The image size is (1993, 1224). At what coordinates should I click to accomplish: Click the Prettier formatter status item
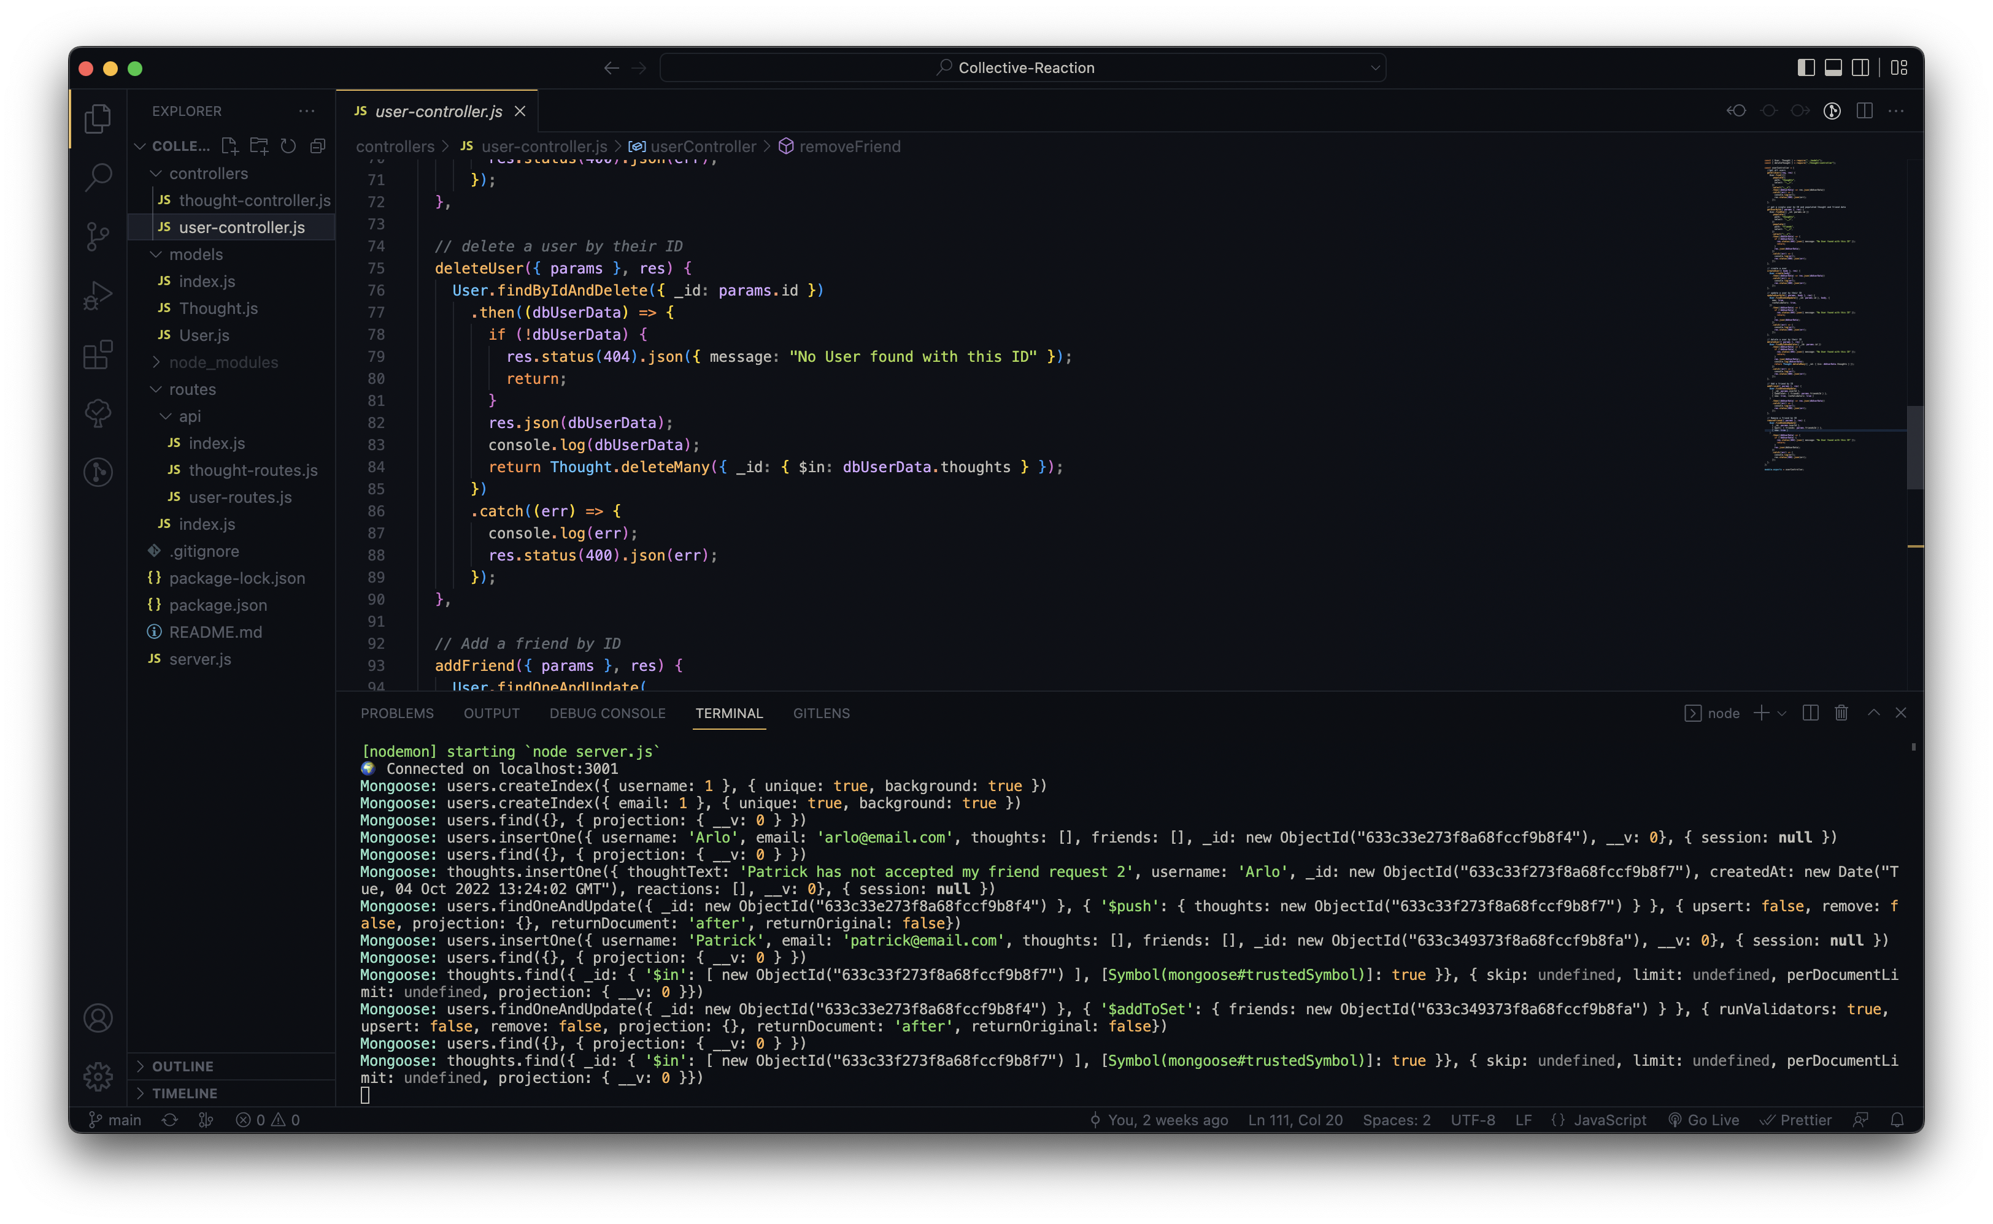(1797, 1120)
